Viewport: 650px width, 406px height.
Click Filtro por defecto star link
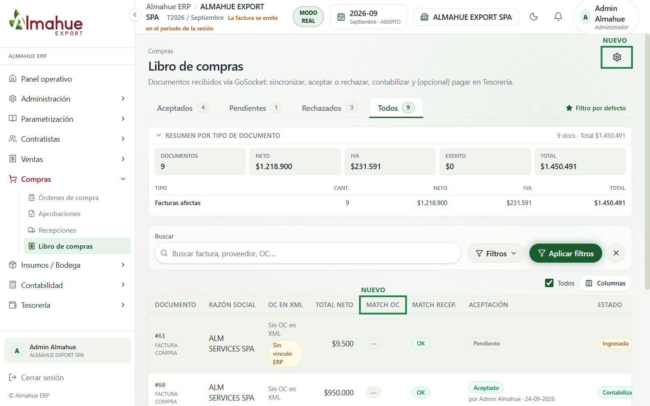tap(596, 108)
